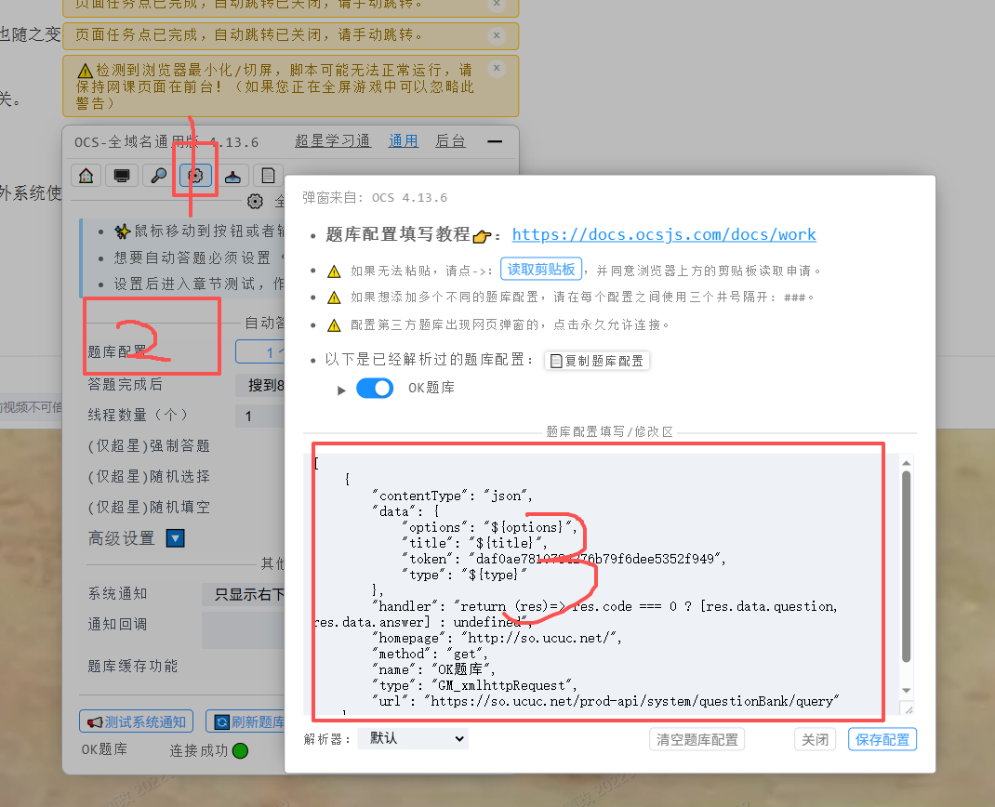Image resolution: width=995 pixels, height=807 pixels.
Task: Click the 线程数量 number input
Action: click(260, 417)
